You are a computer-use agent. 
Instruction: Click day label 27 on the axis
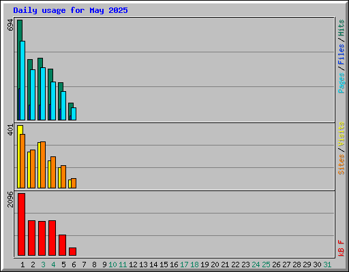click(x=286, y=265)
